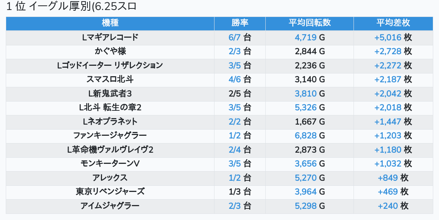439x220 pixels.
Task: Click the 機種 column header
Action: coord(110,23)
